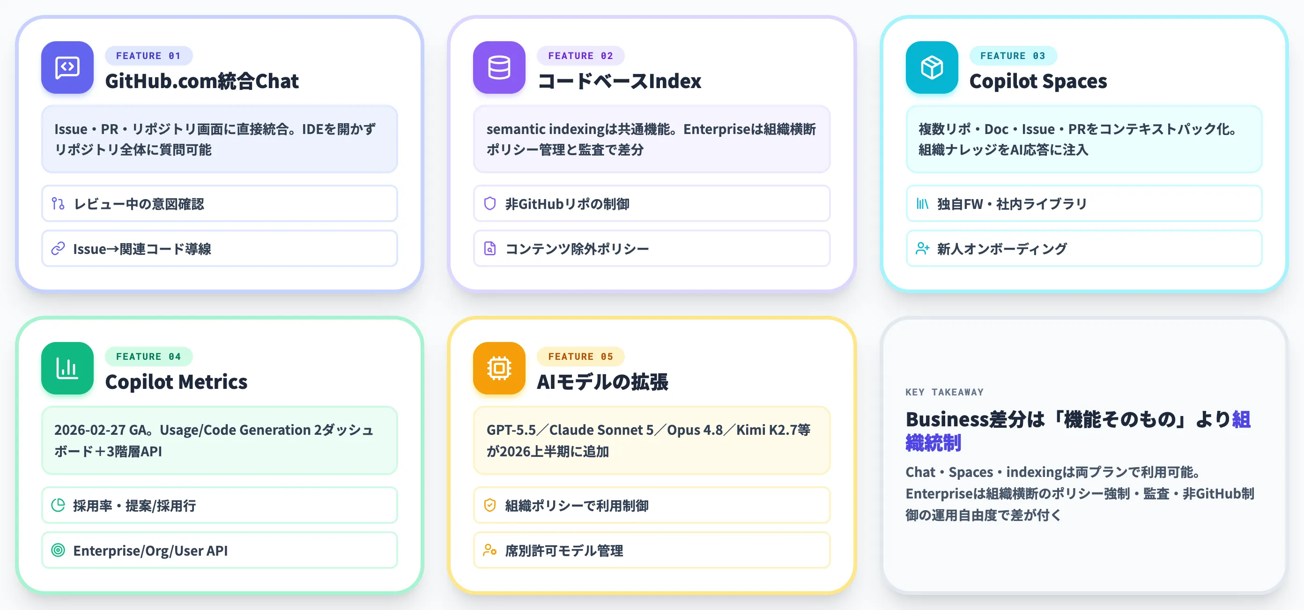
Task: Click the 新人オンボーディング row text
Action: point(1002,249)
